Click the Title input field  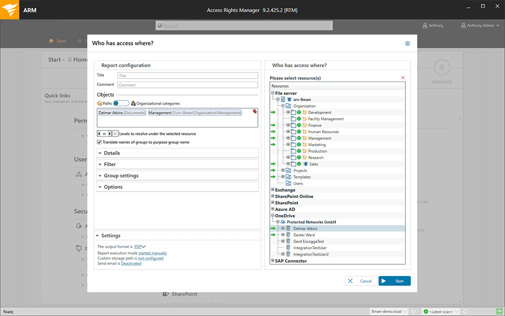pyautogui.click(x=187, y=75)
